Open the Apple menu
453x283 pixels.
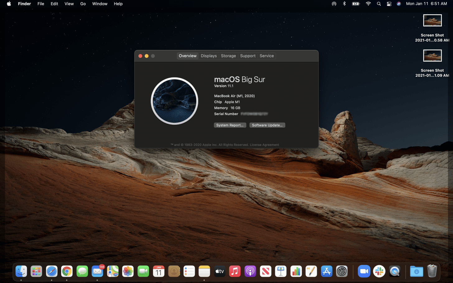[9, 4]
